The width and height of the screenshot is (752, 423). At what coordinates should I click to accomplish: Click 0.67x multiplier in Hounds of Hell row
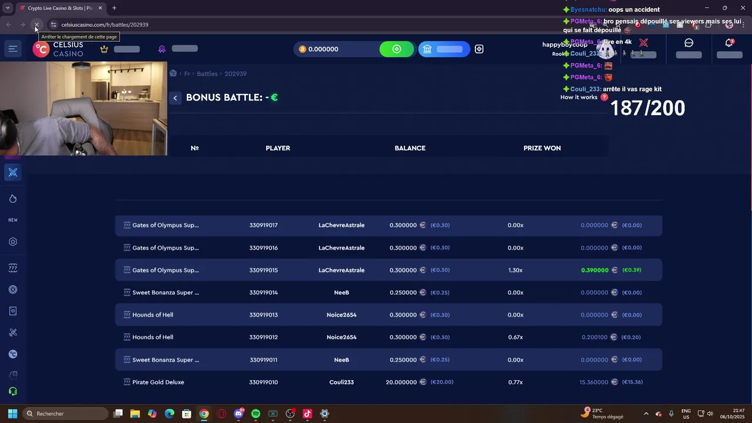pyautogui.click(x=515, y=337)
